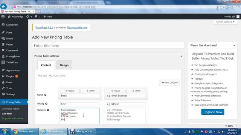The width and height of the screenshot is (241, 135).
Task: Click the New Column button
Action: coord(169,82)
